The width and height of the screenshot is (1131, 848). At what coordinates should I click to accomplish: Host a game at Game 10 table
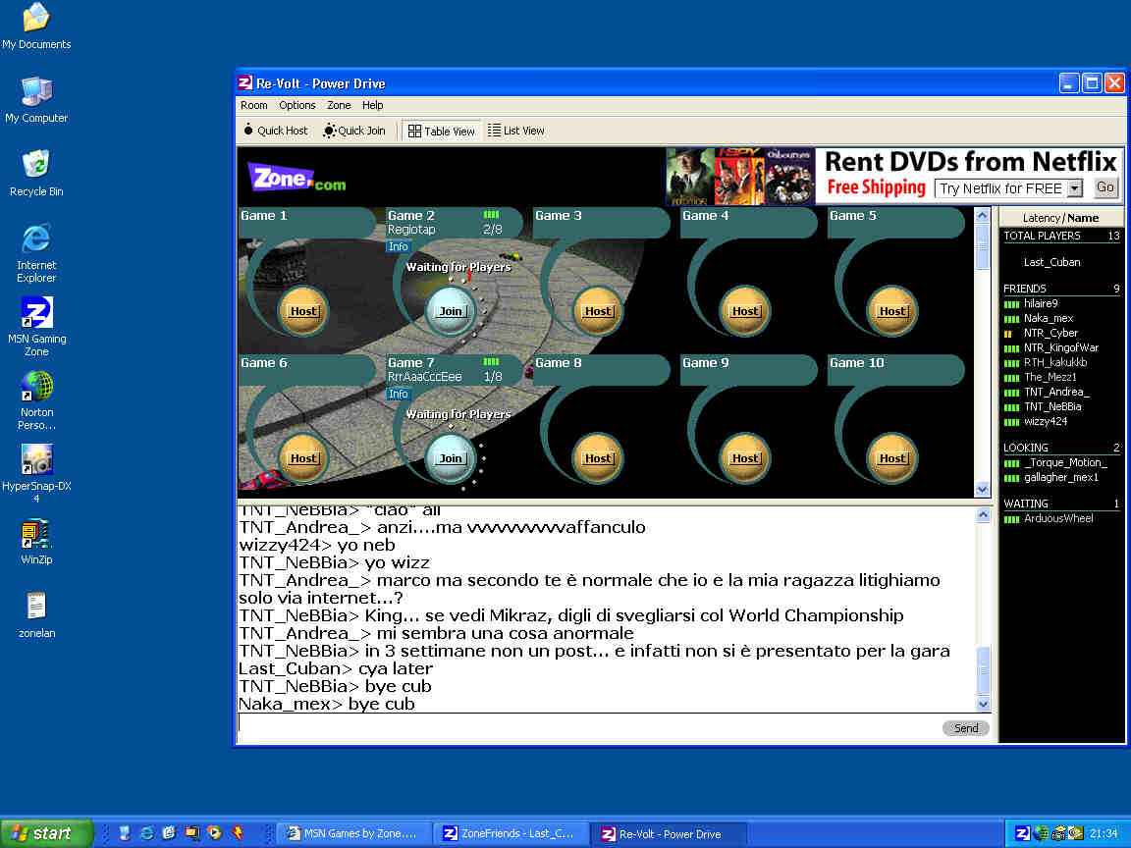[892, 458]
